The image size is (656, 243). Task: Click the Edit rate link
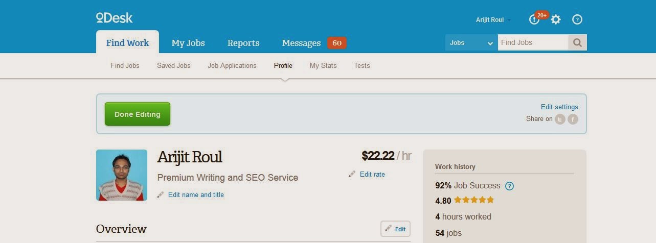372,174
